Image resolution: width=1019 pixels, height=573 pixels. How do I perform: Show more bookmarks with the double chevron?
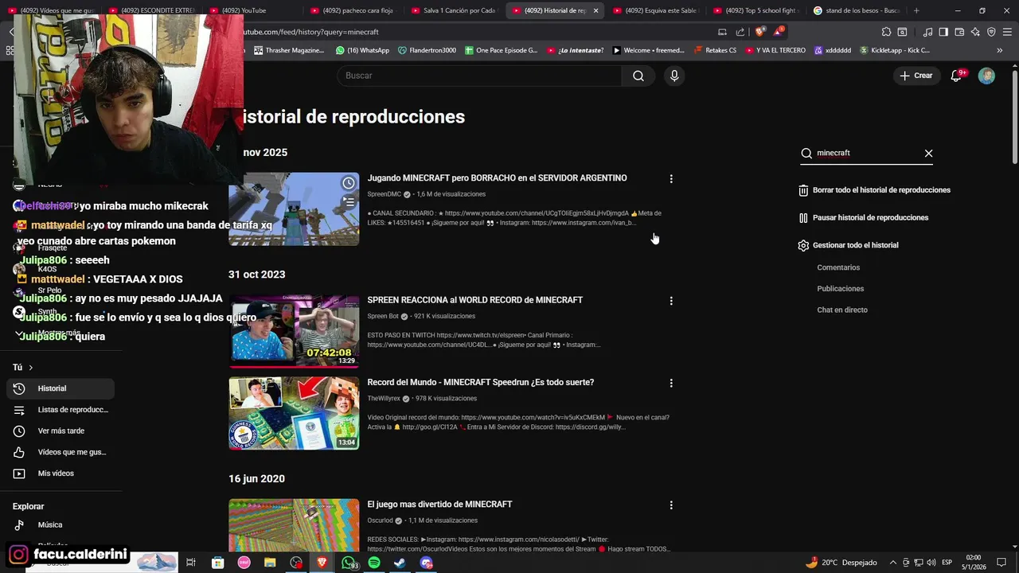[1000, 50]
